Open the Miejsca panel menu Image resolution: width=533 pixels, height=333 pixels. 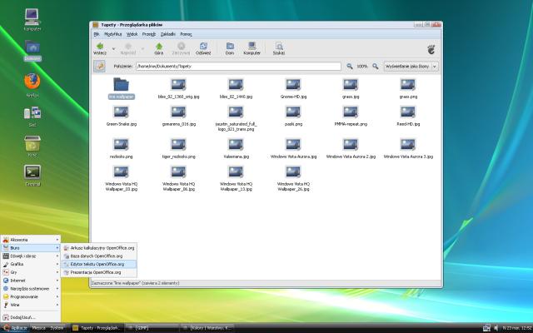pos(38,328)
